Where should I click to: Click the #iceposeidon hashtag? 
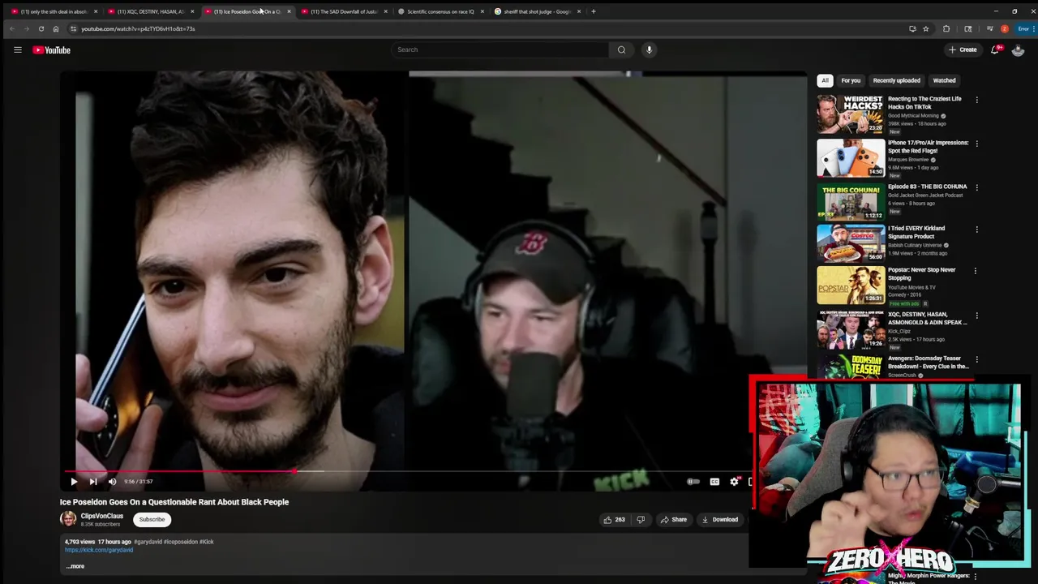180,542
